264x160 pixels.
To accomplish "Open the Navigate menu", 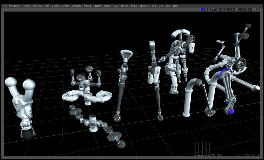I will point(76,6).
